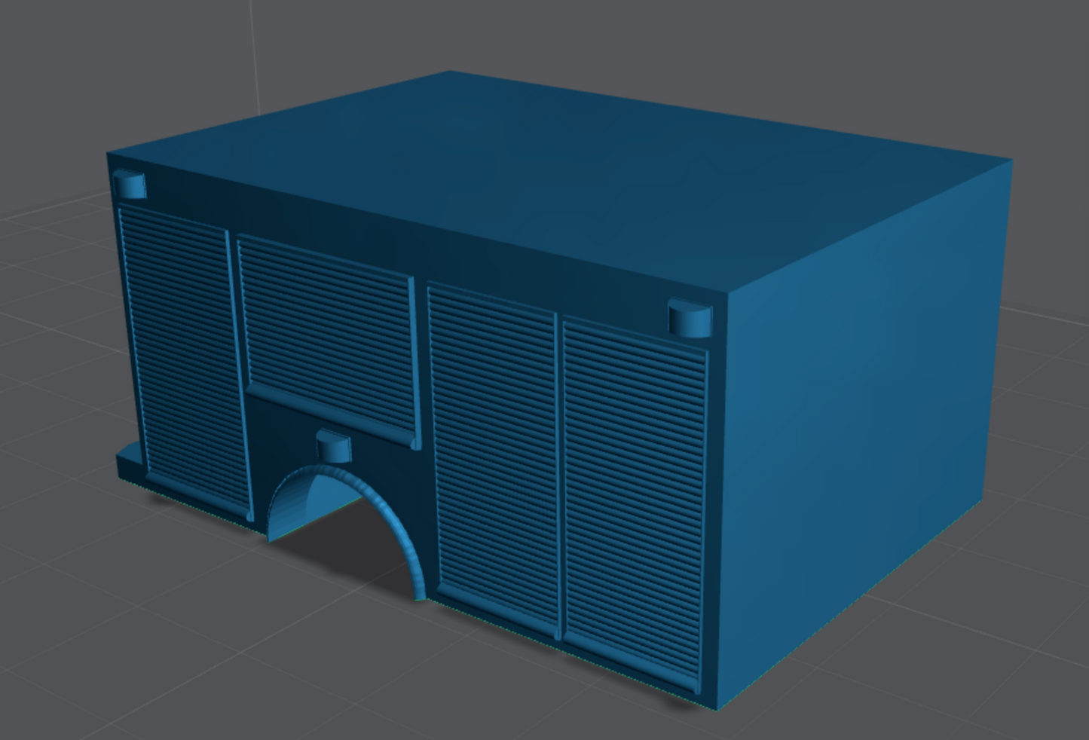The image size is (1089, 740).
Task: Click the cylindrical peg at the top-left facade corner
Action: click(x=130, y=185)
